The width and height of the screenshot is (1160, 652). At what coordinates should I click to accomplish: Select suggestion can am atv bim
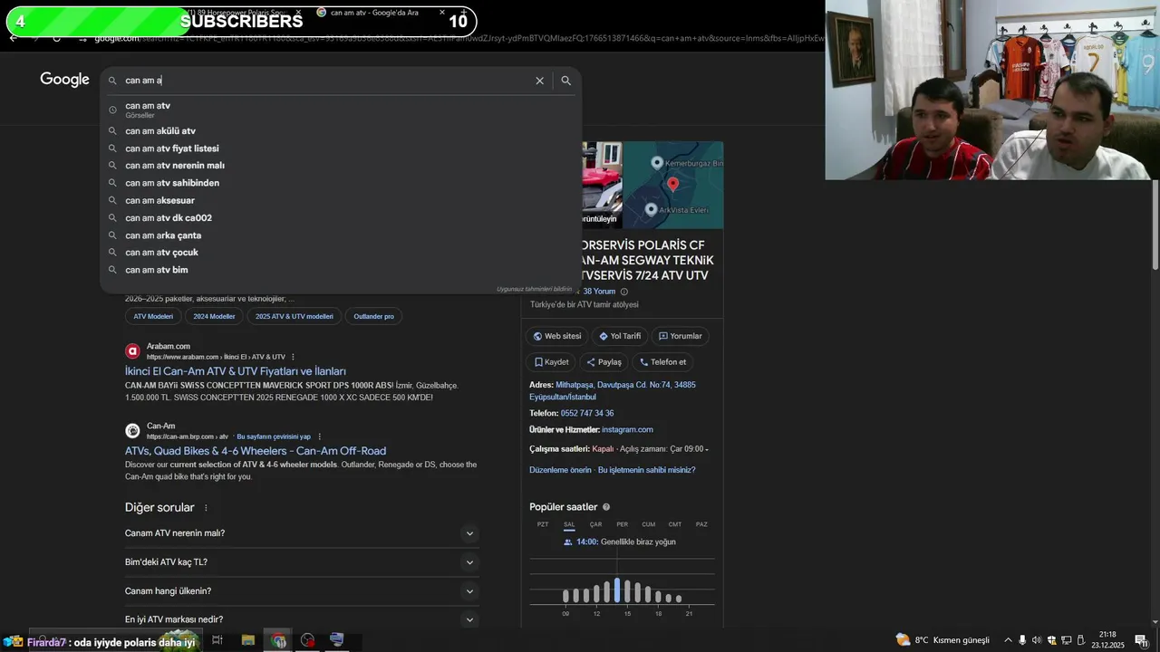(340, 270)
